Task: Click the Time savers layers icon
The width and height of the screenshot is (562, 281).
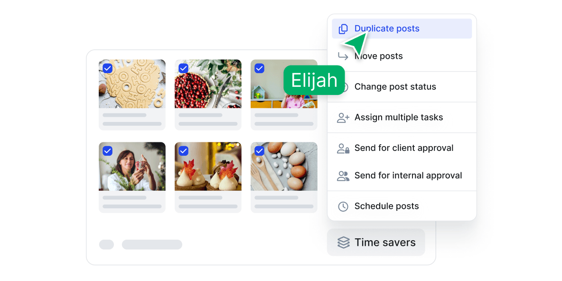Action: click(343, 243)
